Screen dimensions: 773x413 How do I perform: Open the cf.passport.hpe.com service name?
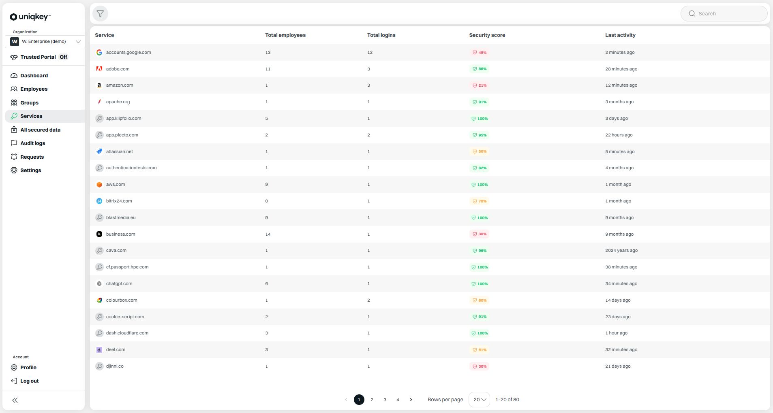(127, 267)
